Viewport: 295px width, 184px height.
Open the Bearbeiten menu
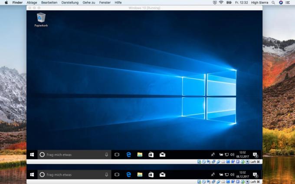pos(49,3)
